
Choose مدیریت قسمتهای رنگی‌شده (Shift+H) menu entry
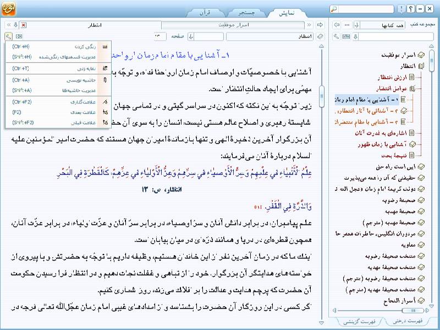click(58, 57)
